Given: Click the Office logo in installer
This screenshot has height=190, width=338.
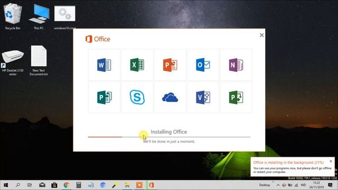Looking at the screenshot, I should [x=98, y=39].
